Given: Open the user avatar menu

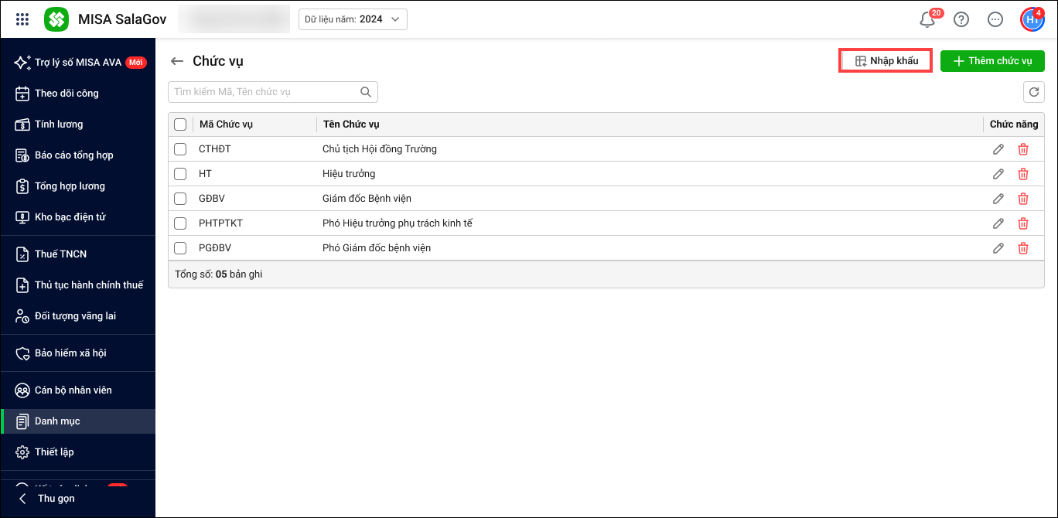Looking at the screenshot, I should (x=1031, y=20).
